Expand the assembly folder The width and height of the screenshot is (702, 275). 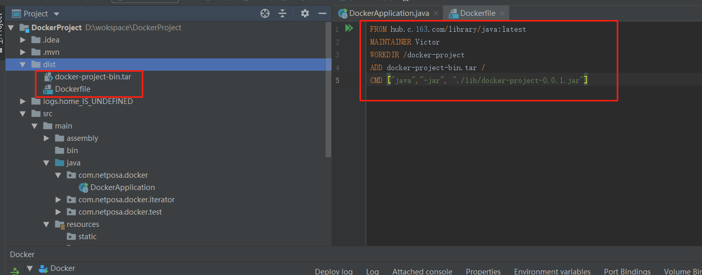(x=46, y=138)
